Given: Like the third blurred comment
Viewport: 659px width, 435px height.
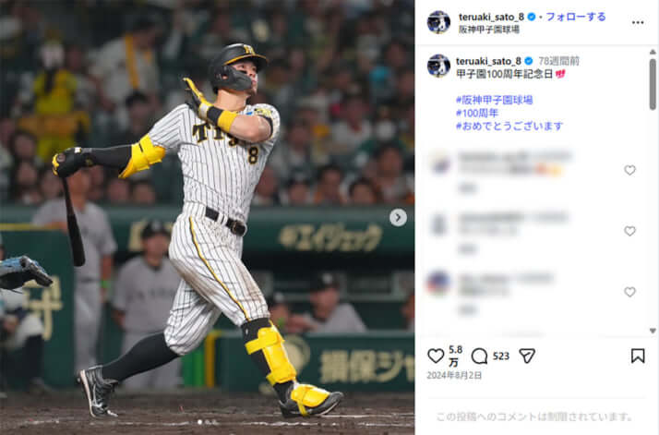Looking at the screenshot, I should 629,292.
